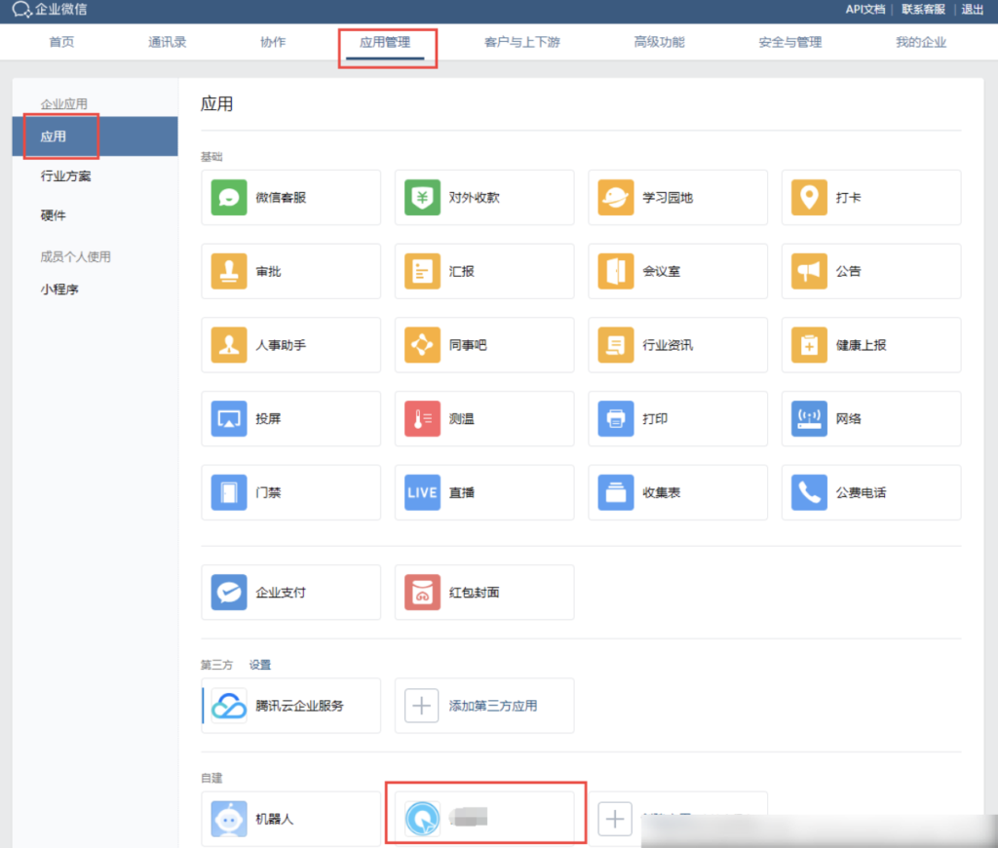This screenshot has width=998, height=848.
Task: Click the API文档 link
Action: point(865,10)
